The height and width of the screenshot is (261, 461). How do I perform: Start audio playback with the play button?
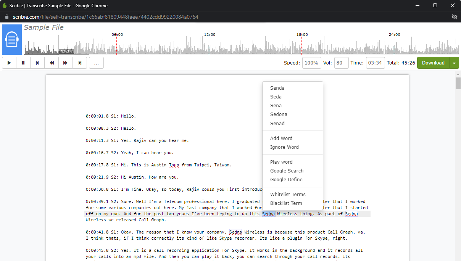click(9, 63)
